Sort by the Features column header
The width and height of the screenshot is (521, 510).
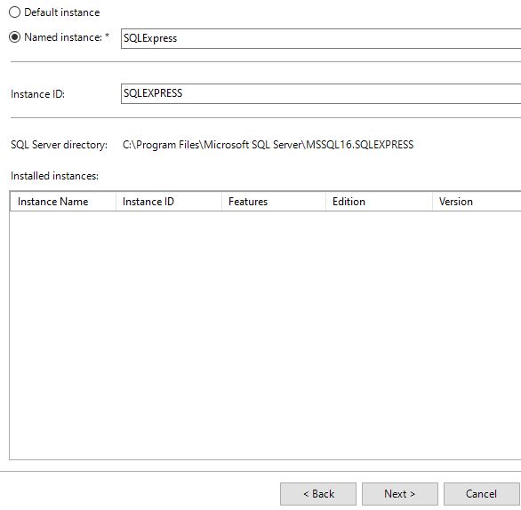(x=274, y=202)
